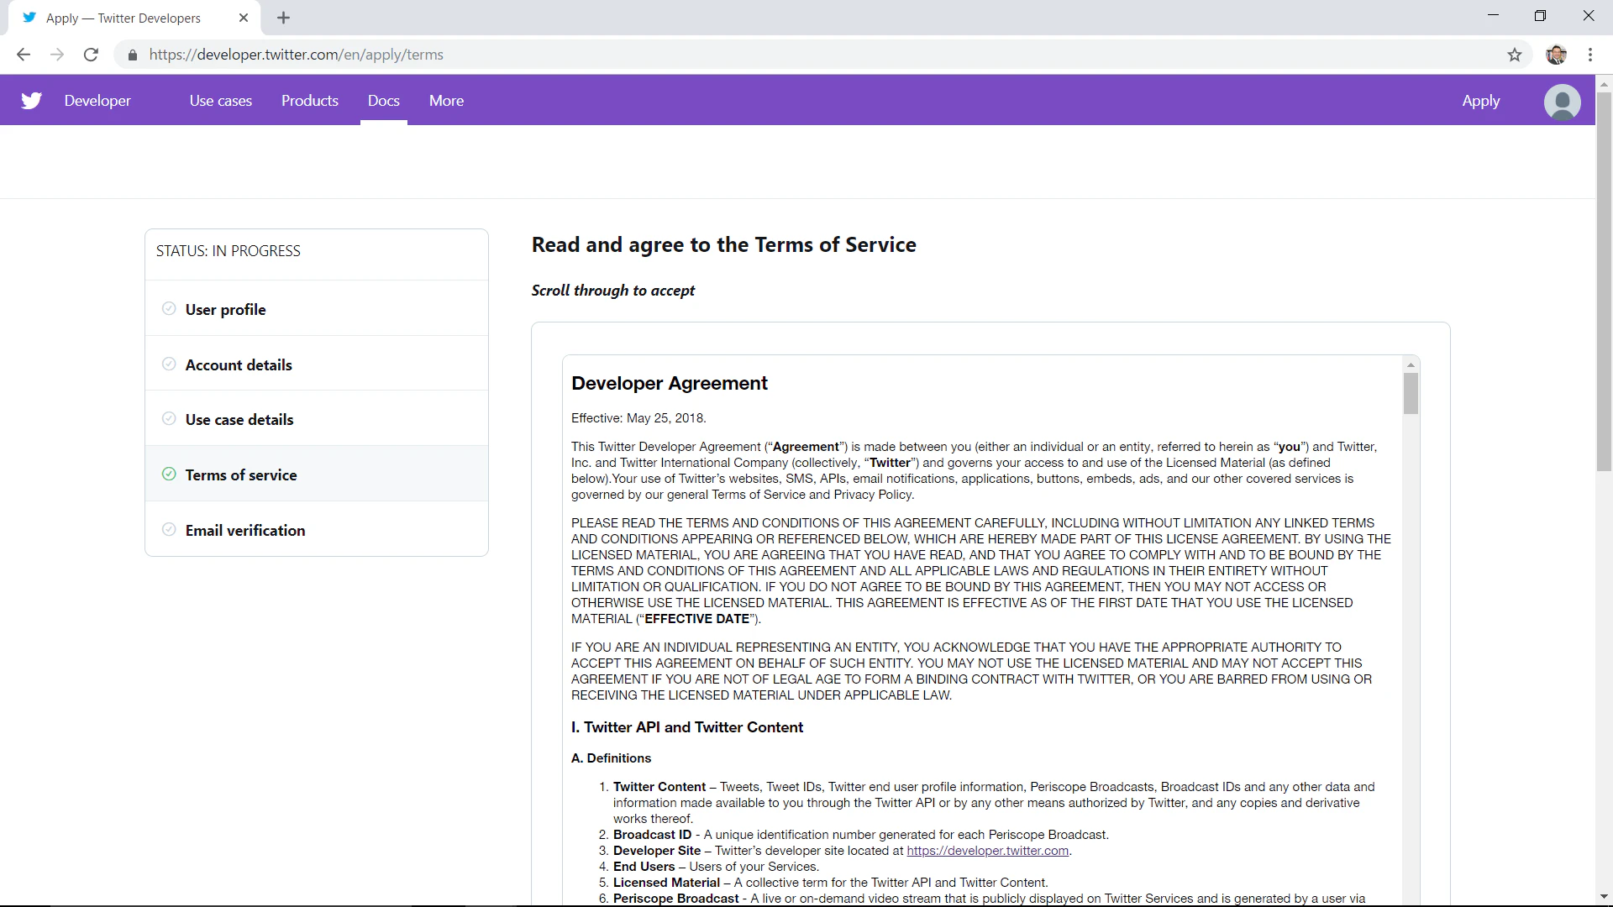The width and height of the screenshot is (1613, 907).
Task: Open the Use cases menu
Action: click(221, 101)
